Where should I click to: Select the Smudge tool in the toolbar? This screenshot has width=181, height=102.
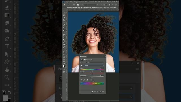(64, 42)
